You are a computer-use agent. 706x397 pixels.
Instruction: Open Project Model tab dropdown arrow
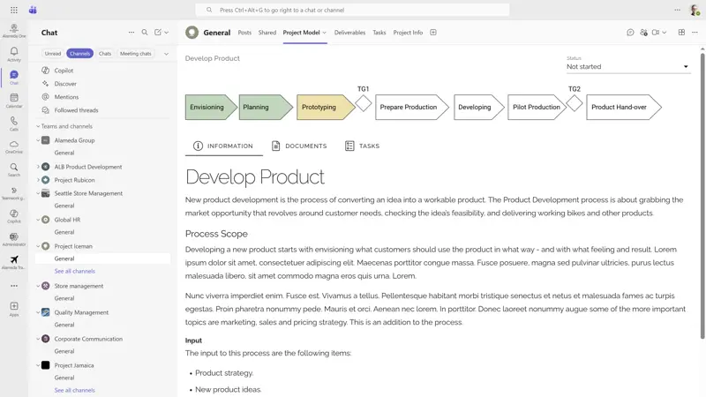(x=324, y=33)
